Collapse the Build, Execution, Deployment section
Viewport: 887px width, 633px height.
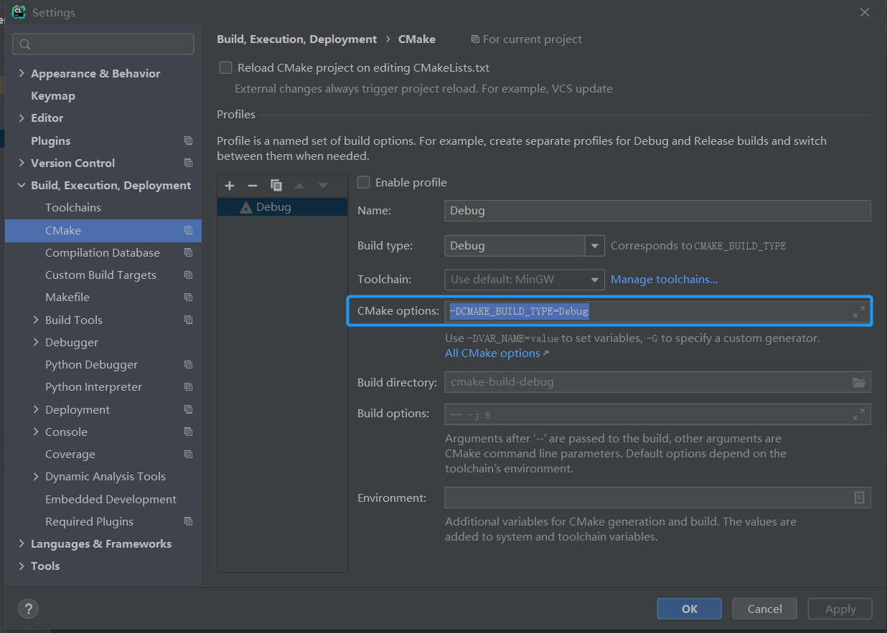tap(21, 185)
